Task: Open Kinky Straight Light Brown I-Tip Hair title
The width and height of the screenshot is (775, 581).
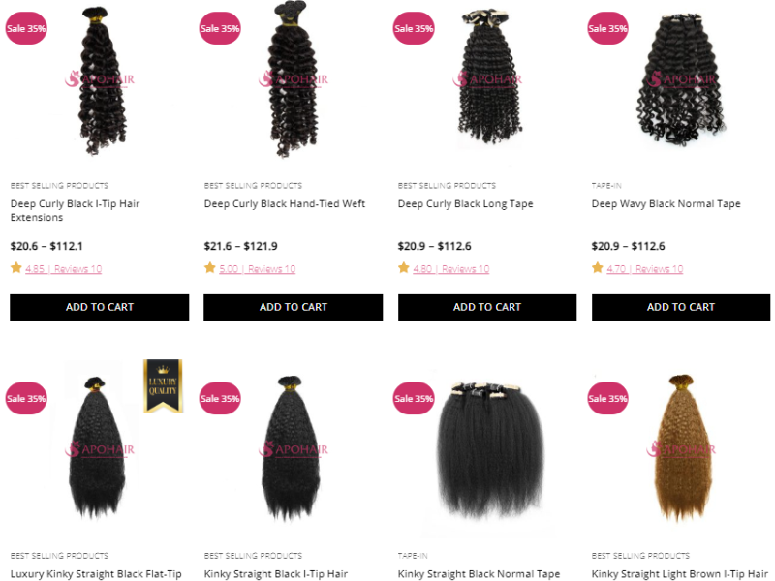Action: pyautogui.click(x=680, y=574)
